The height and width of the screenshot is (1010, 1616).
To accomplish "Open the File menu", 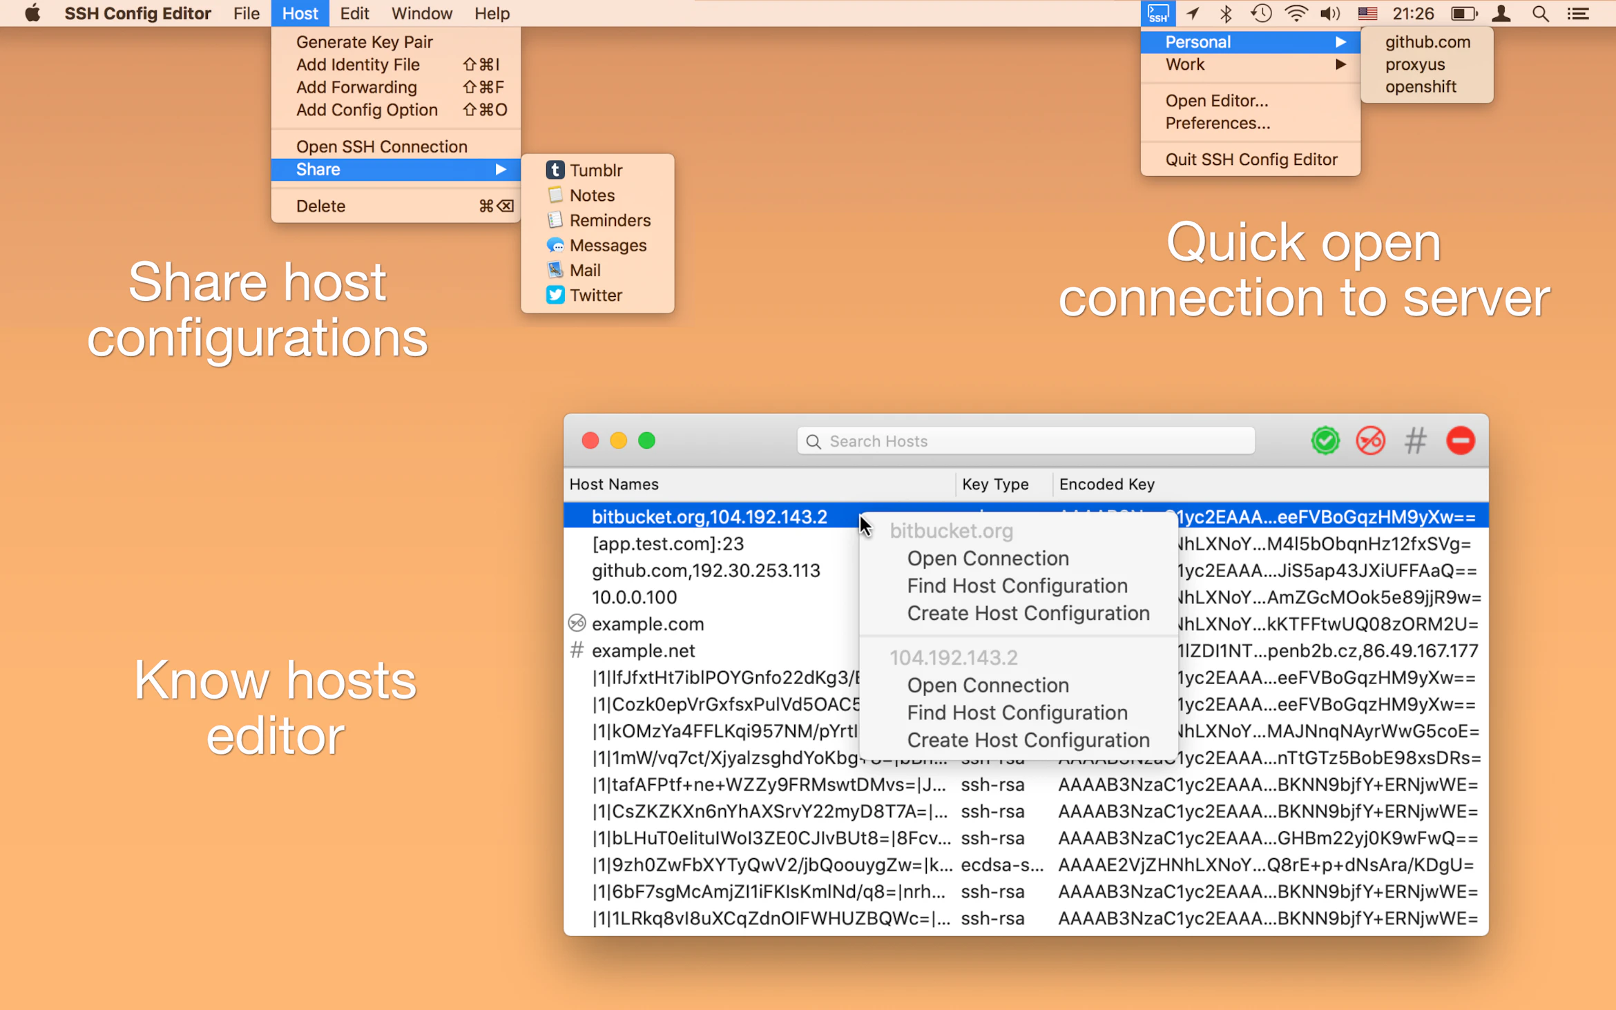I will [x=246, y=13].
